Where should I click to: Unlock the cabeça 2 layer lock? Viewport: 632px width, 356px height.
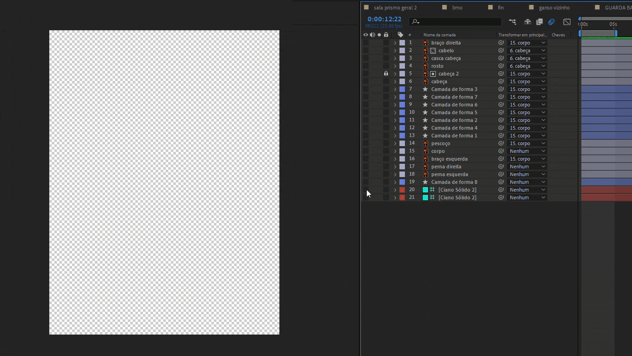tap(386, 74)
